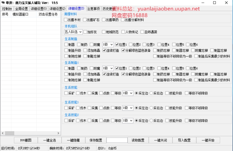Click the 一键全选 button
Image resolution: width=233 pixels, height=151 pixels.
point(50,140)
